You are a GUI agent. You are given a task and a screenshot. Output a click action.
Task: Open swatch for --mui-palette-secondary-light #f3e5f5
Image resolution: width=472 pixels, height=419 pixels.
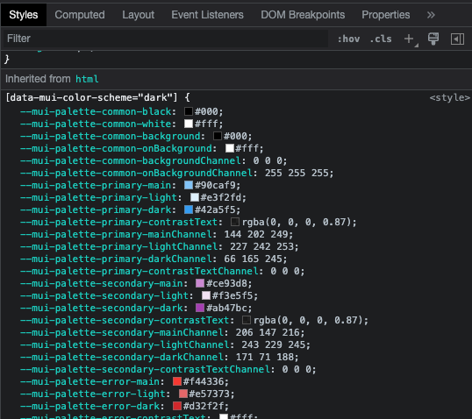(x=206, y=295)
